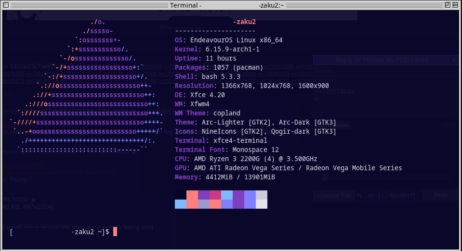This screenshot has height=251, width=462.
Task: Click the salmon '-zaku2' header above the dashed line
Action: coord(244,22)
